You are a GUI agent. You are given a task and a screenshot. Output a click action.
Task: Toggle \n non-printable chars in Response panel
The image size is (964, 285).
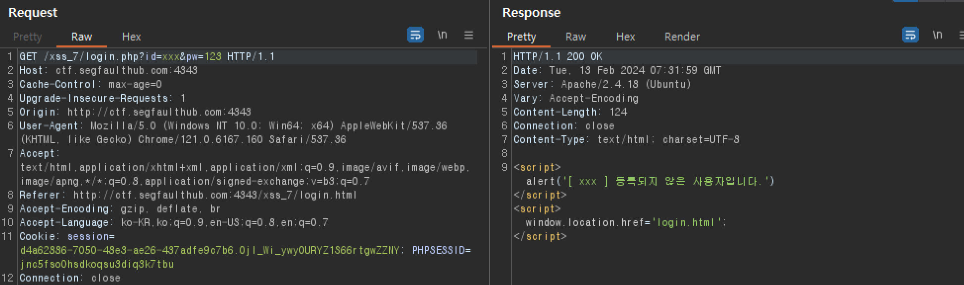click(x=937, y=35)
